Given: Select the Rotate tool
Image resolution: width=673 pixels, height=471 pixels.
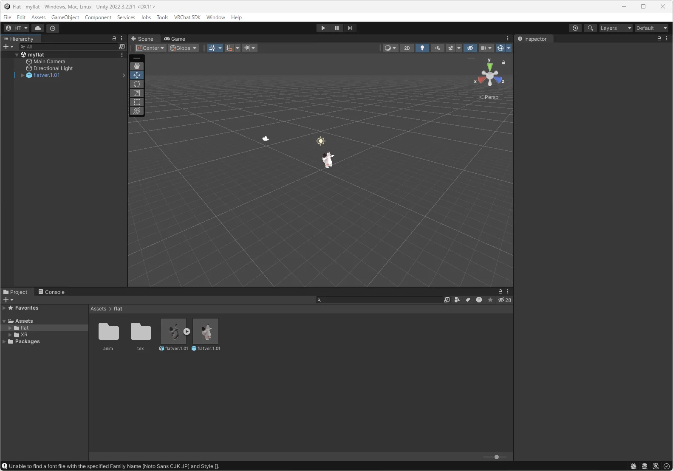Looking at the screenshot, I should pyautogui.click(x=136, y=84).
